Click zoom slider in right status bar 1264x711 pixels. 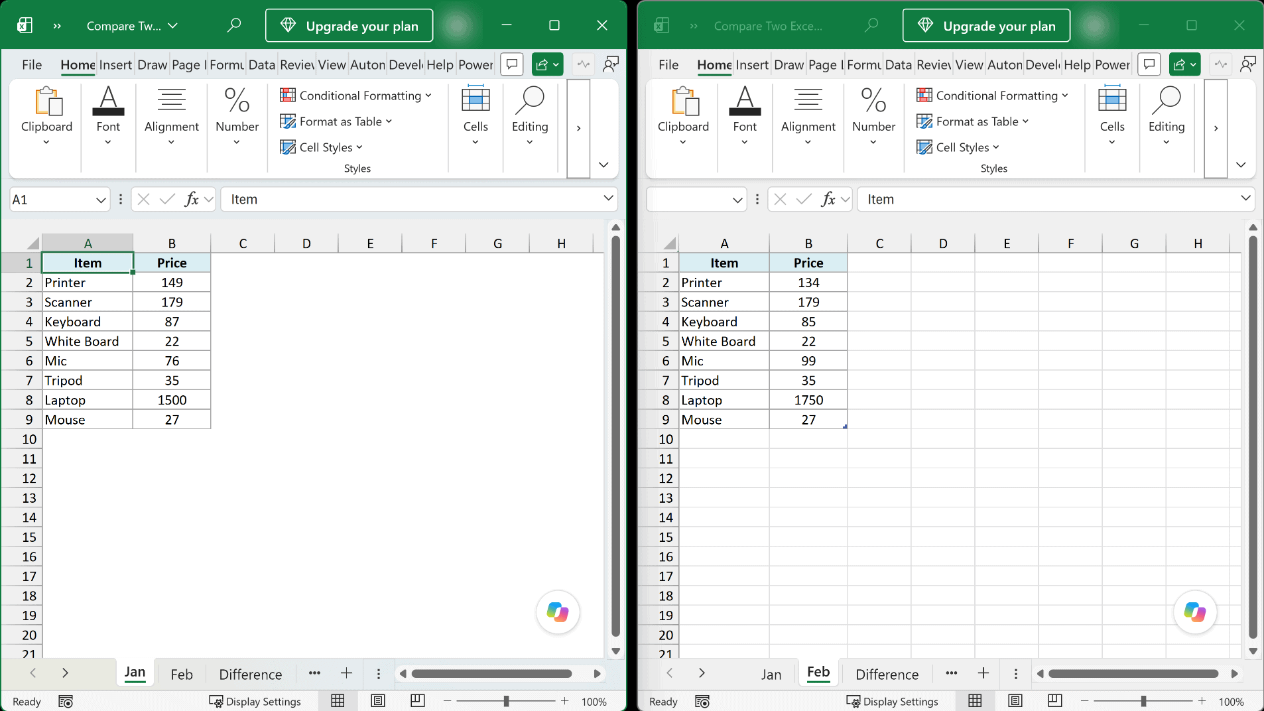click(1143, 701)
